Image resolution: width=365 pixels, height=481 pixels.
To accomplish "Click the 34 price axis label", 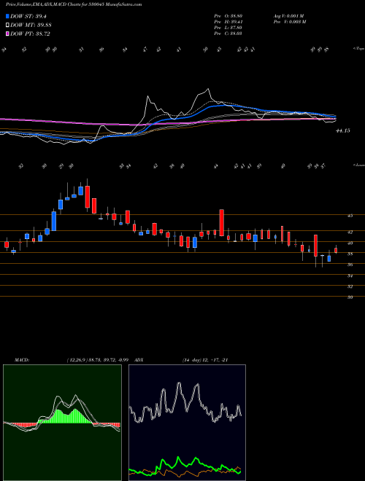I will point(350,275).
